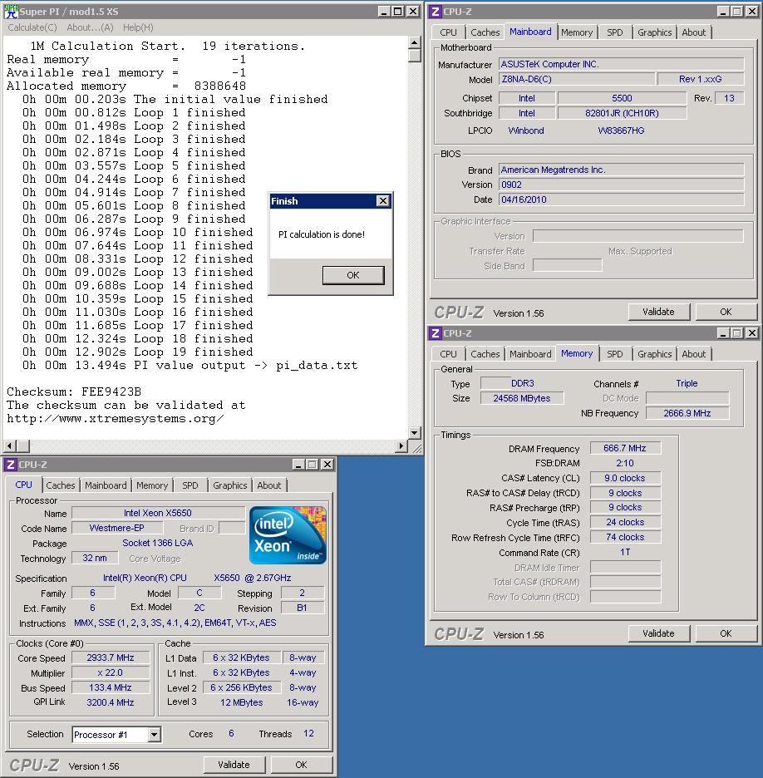
Task: Switch to SPD tab in CPU window
Action: (x=190, y=485)
